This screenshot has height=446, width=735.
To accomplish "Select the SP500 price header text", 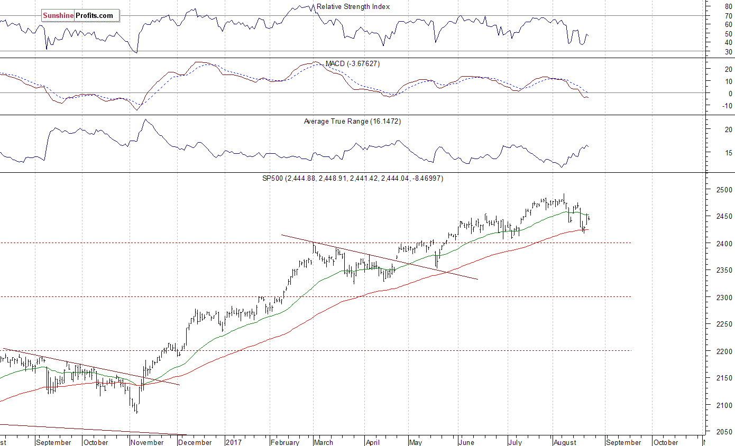I will [353, 179].
